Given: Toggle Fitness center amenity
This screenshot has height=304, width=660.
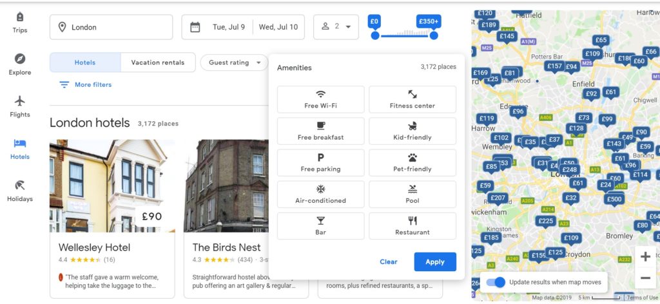Looking at the screenshot, I should 412,100.
